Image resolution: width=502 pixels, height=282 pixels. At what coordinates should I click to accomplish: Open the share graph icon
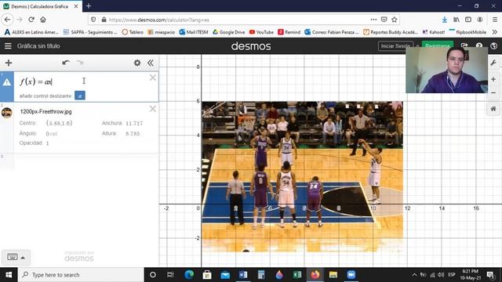464,46
